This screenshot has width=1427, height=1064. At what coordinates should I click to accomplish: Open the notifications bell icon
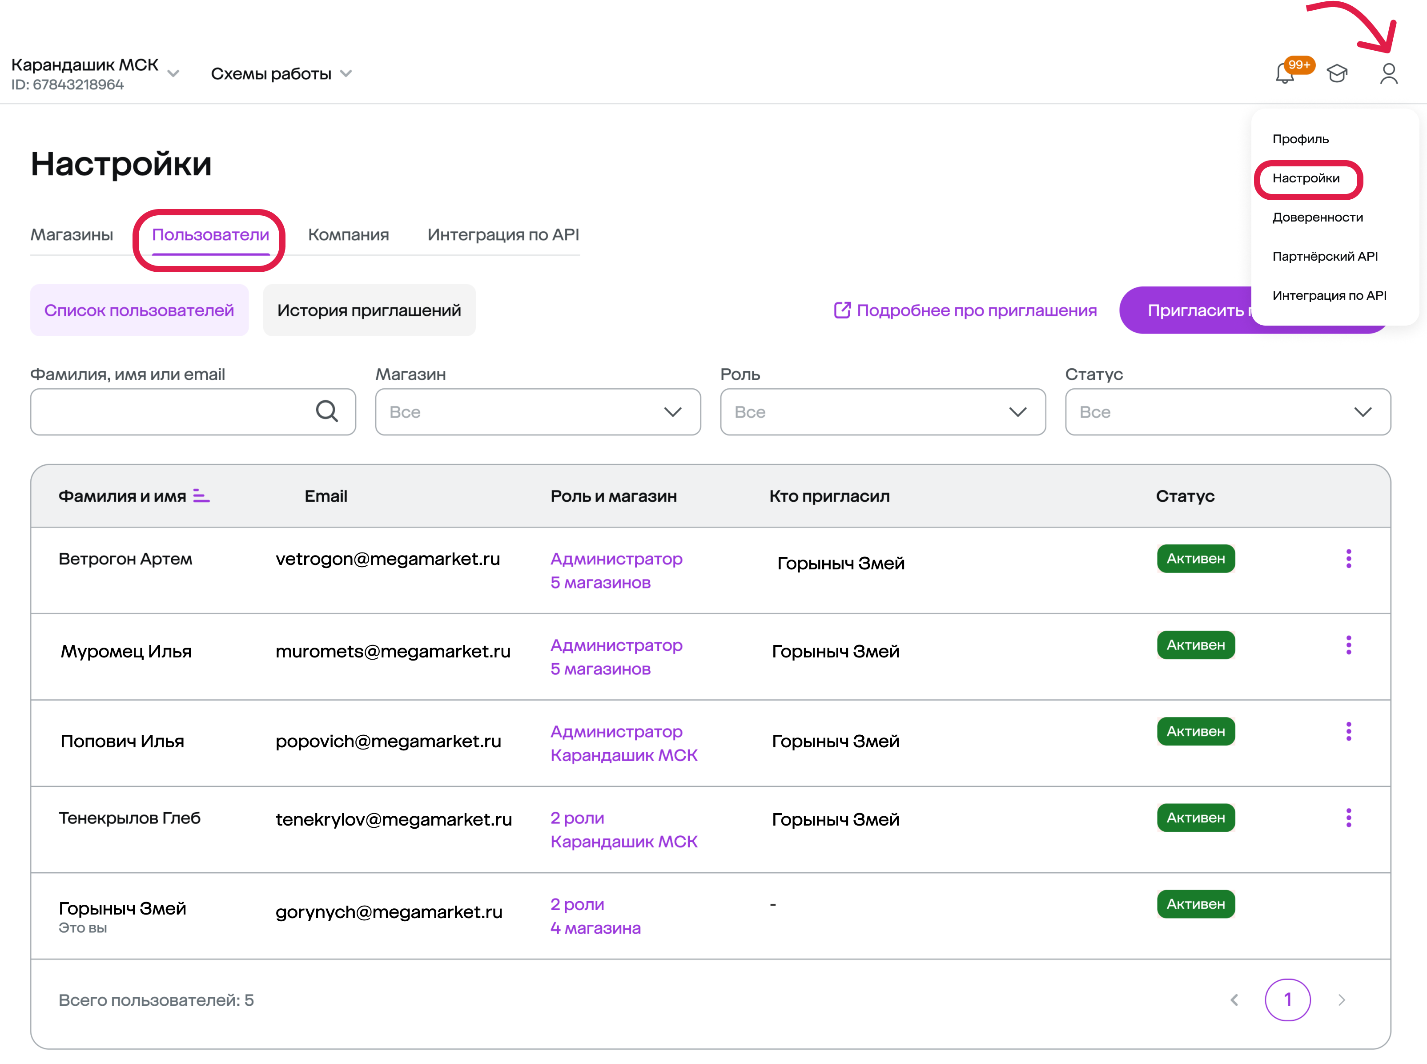coord(1284,73)
